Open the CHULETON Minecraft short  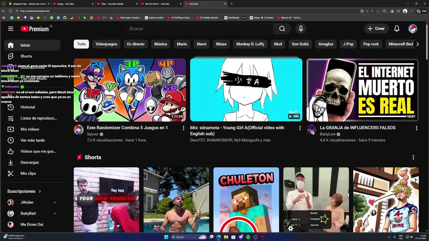pos(246,200)
